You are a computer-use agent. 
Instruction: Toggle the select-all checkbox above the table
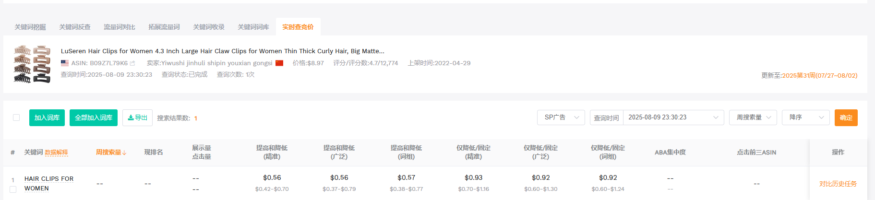click(x=16, y=118)
